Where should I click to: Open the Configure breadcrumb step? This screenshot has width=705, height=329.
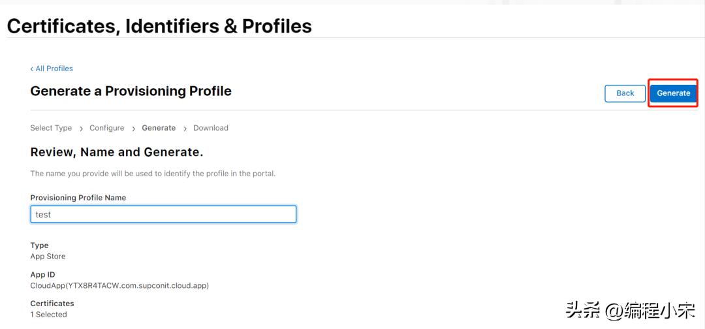point(106,128)
